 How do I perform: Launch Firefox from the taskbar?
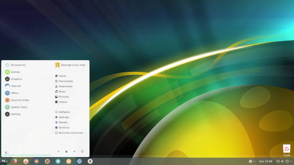click(x=15, y=161)
